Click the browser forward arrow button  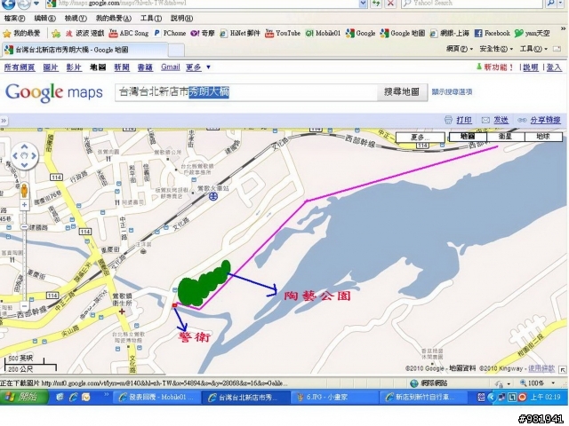tap(24, 4)
